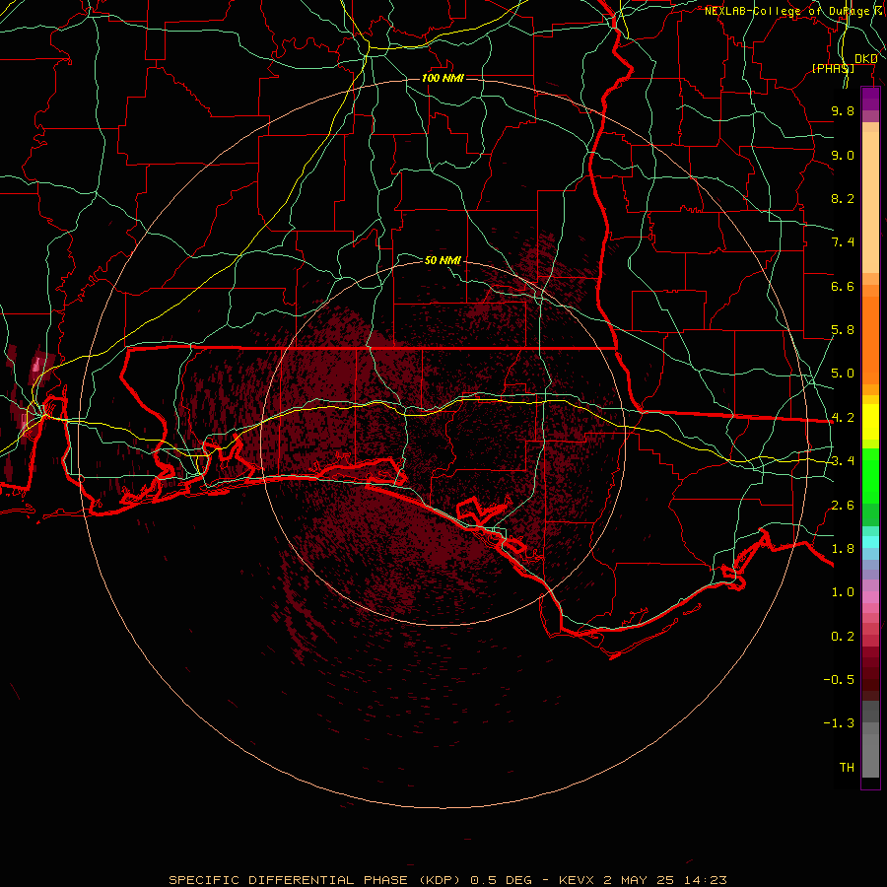Pick the bright green swatch on color scale
The height and width of the screenshot is (887, 887).
point(870,475)
